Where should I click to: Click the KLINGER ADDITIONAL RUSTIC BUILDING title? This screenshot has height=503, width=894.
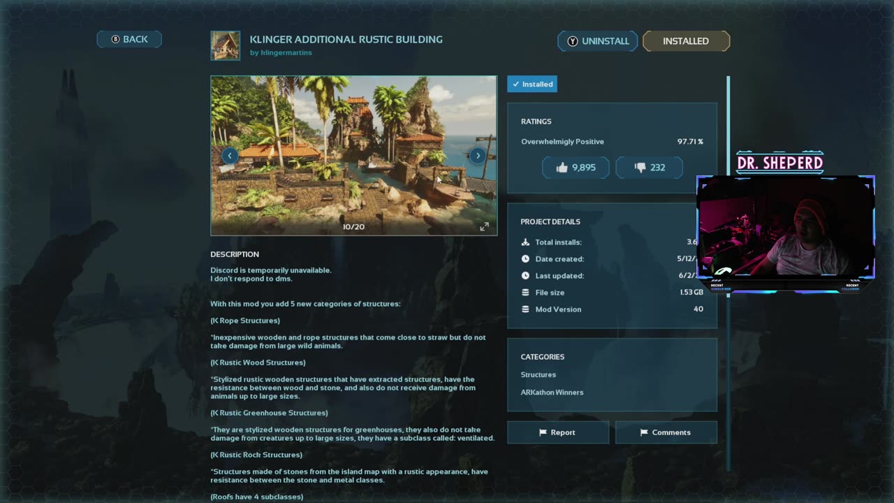click(x=346, y=40)
